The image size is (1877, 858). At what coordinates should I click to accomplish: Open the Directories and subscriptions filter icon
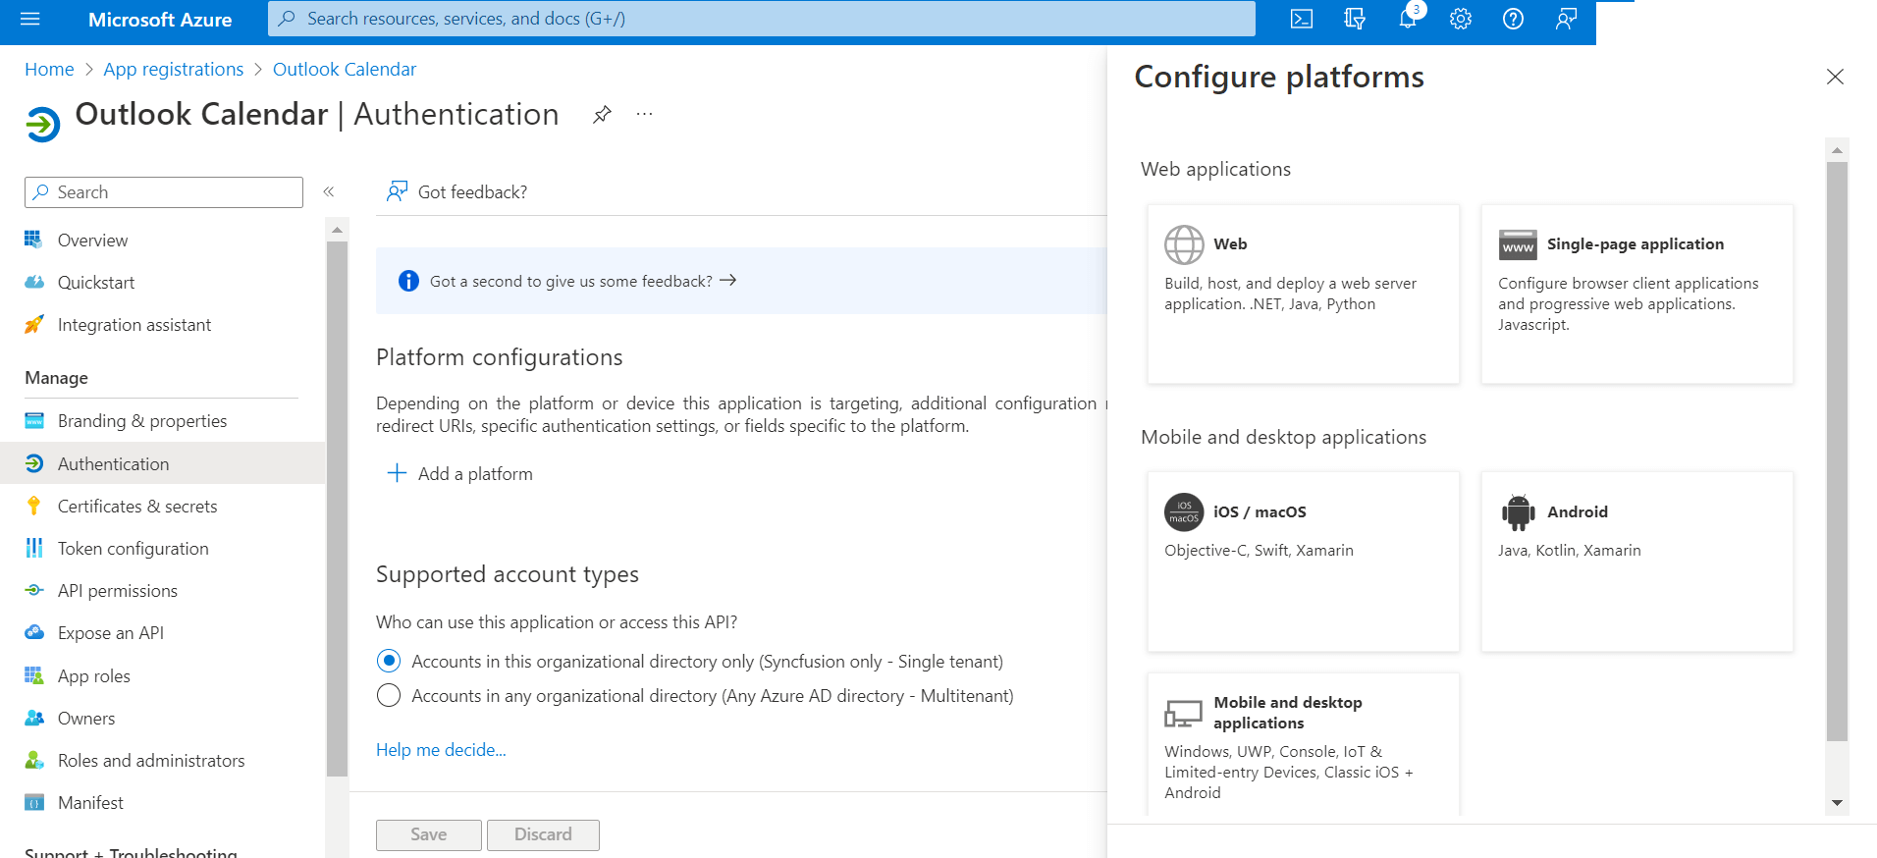point(1355,19)
